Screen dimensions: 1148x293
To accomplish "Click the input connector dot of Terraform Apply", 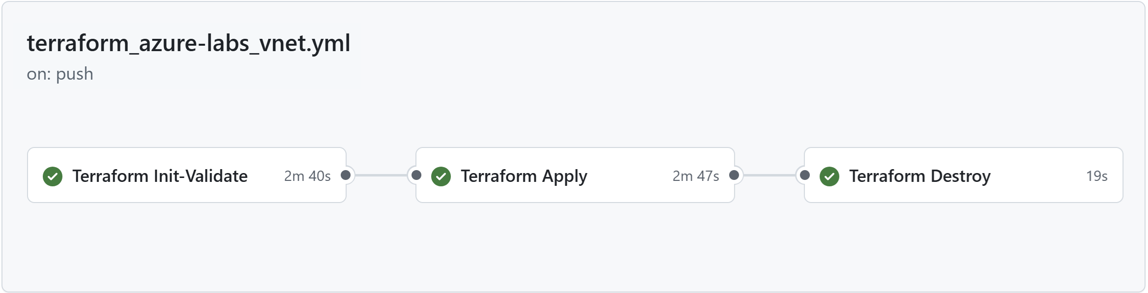I will 416,175.
